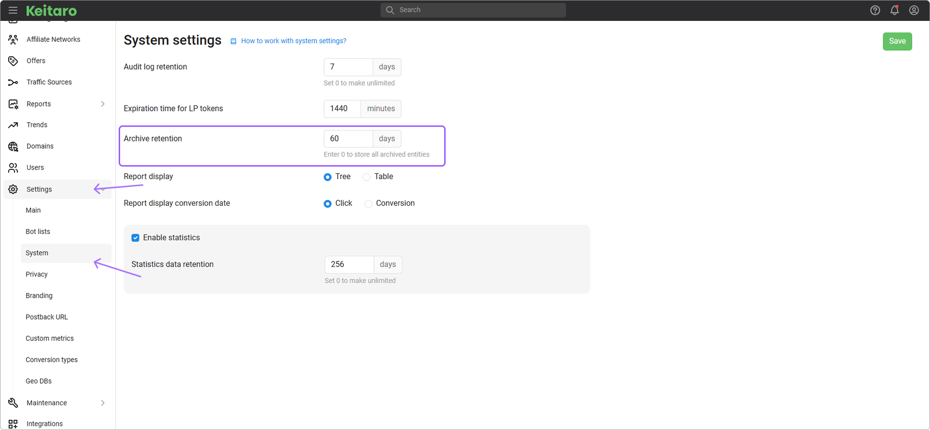Image resolution: width=930 pixels, height=430 pixels.
Task: Click the Traffic Sources icon
Action: 13,82
